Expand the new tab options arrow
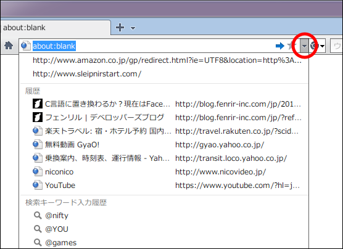Viewport: 343px width, 249px height. [x=133, y=28]
